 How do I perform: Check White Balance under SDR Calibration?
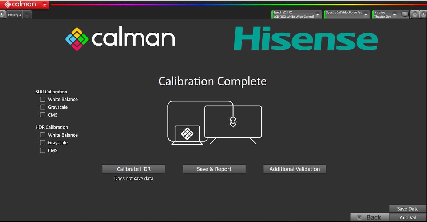[x=42, y=99]
